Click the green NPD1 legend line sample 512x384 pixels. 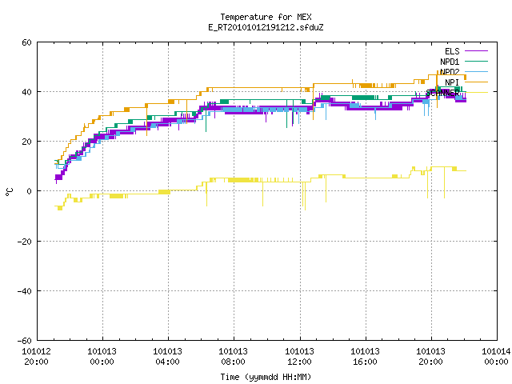pos(476,61)
